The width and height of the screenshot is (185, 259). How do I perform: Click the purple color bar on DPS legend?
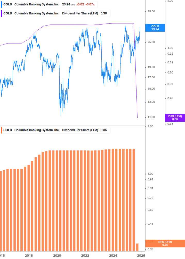(x=2, y=13)
